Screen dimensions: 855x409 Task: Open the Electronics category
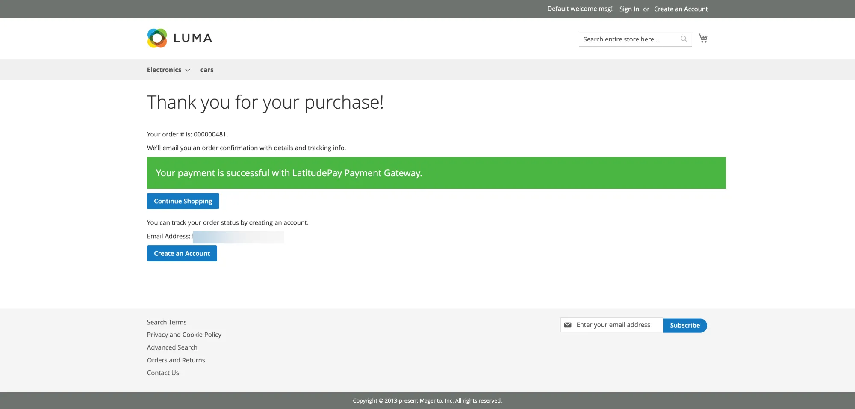point(164,70)
